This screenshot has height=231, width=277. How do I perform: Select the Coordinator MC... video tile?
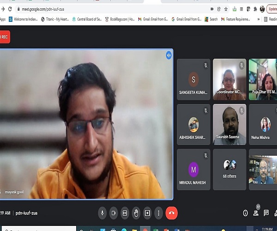tap(229, 79)
